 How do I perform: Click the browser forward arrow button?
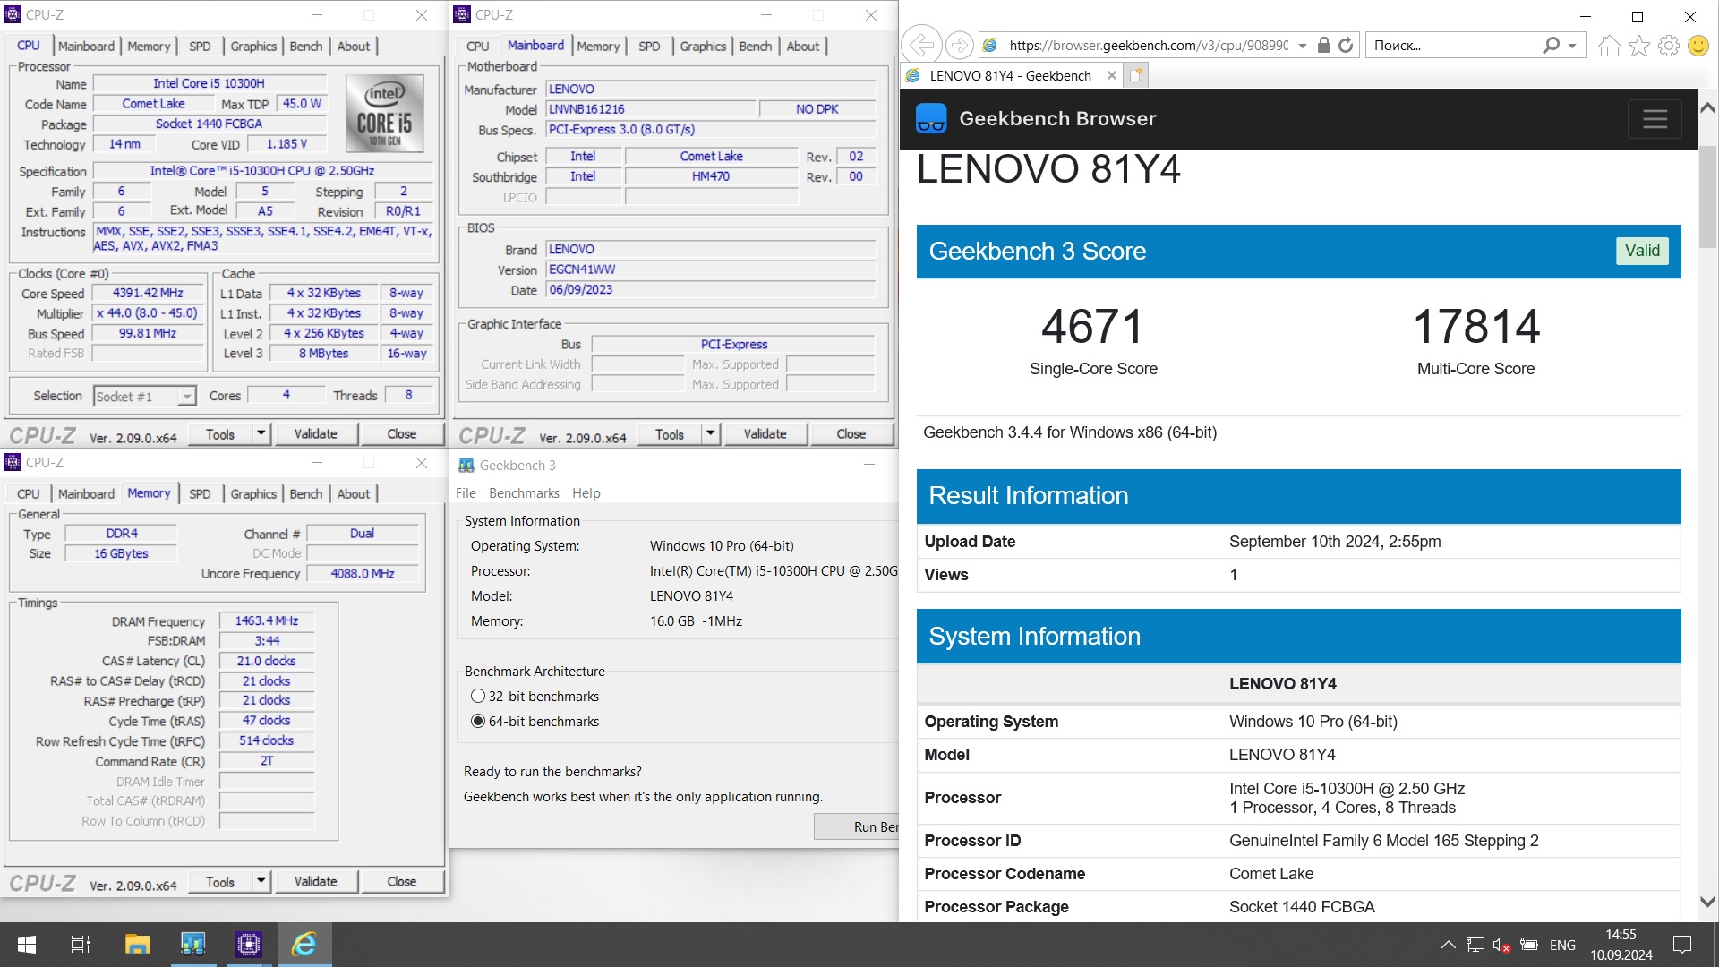pos(959,45)
